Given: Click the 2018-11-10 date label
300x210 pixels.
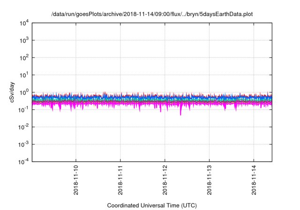Looking at the screenshot, I should [x=76, y=180].
